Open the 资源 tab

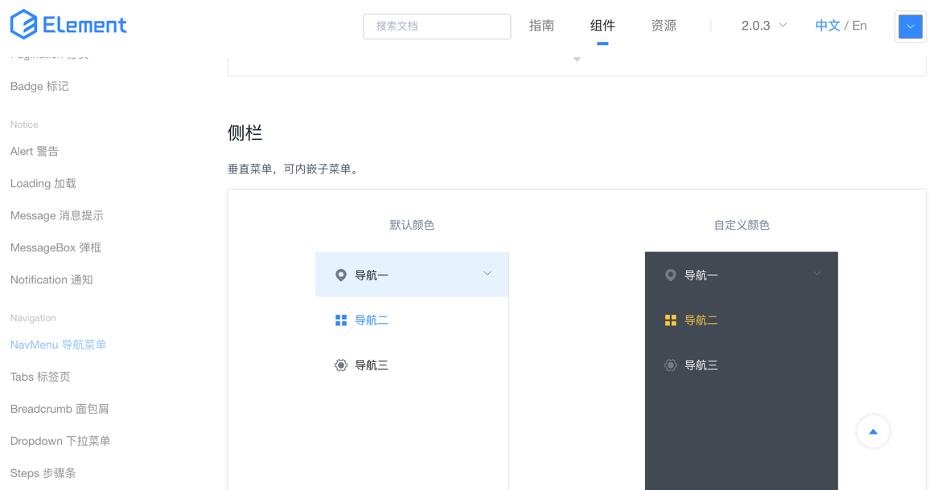pyautogui.click(x=664, y=26)
